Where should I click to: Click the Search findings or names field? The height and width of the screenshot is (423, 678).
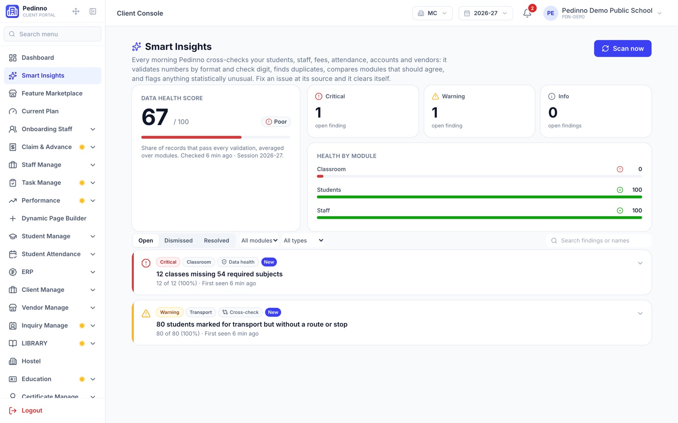coord(599,241)
